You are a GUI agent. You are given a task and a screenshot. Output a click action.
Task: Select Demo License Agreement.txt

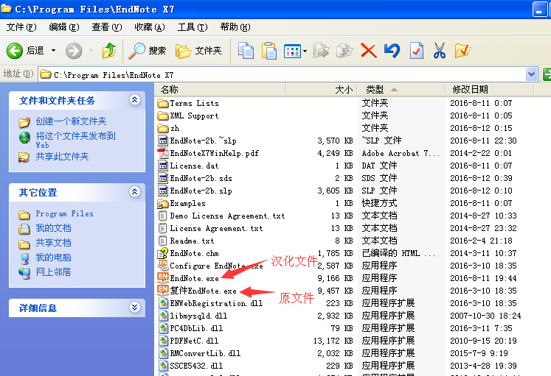click(227, 216)
